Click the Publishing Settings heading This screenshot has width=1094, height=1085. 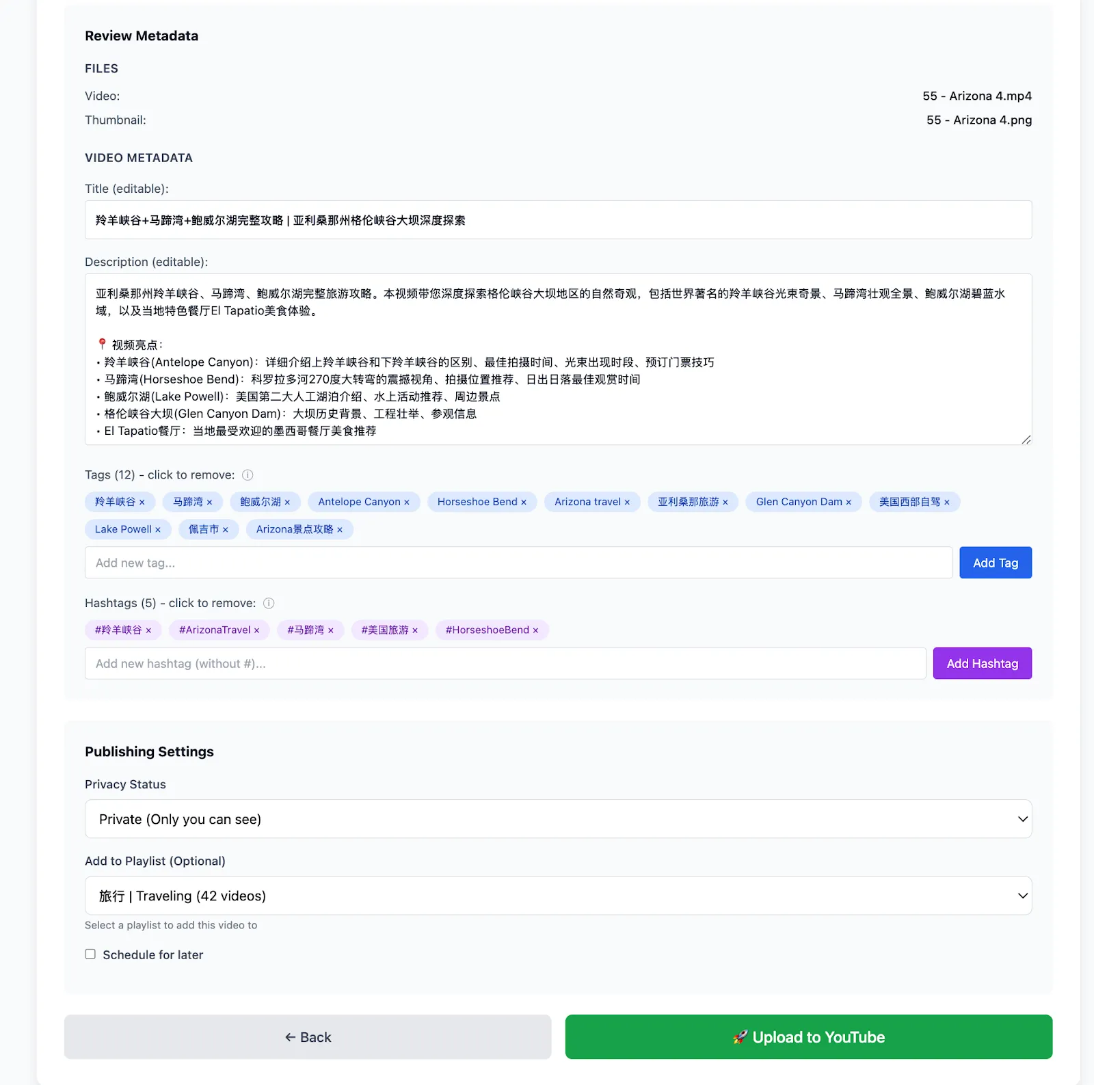pyautogui.click(x=149, y=751)
